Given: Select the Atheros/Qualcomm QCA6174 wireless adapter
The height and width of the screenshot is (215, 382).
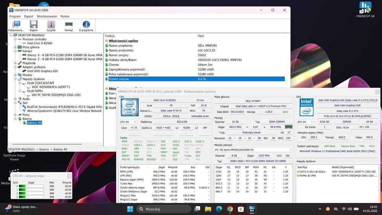Looking at the screenshot, I should click(64, 111).
